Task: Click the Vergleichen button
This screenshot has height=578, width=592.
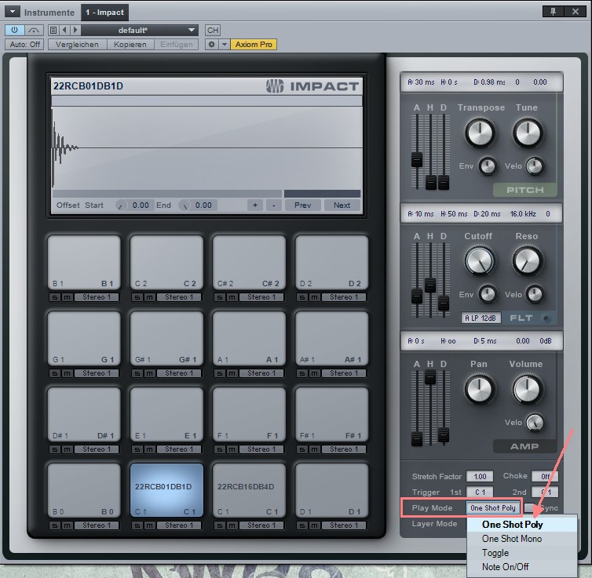Action: [x=77, y=45]
